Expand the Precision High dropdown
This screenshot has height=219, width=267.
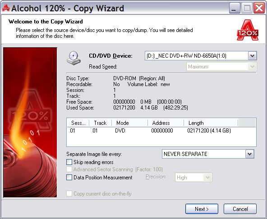point(207,178)
